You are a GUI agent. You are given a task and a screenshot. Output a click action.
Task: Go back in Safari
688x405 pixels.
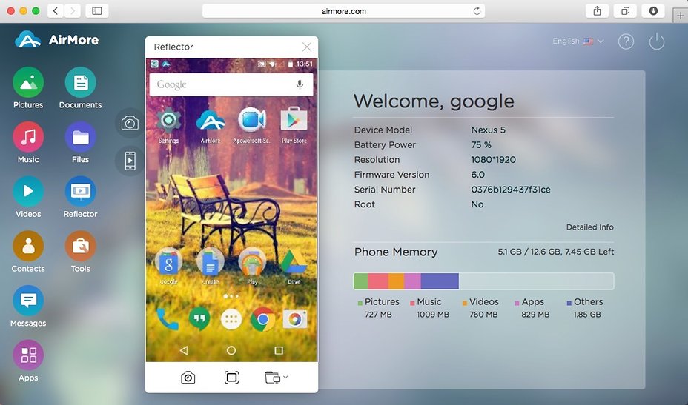point(56,11)
